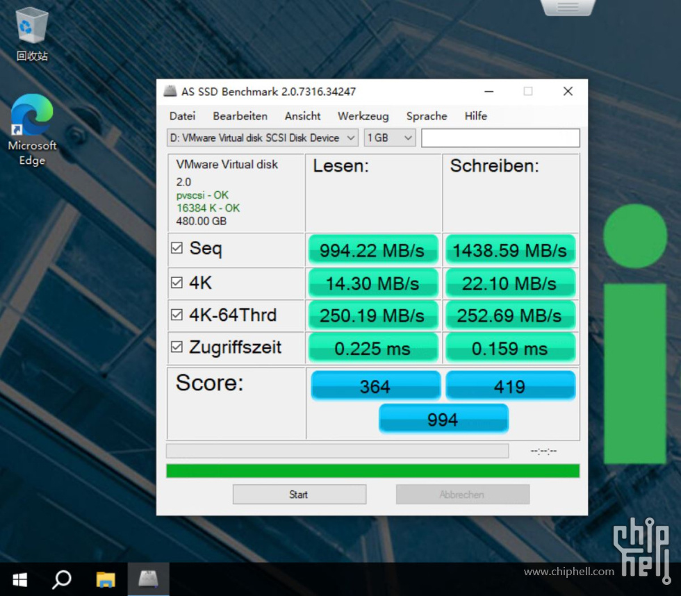Uncheck the 4K test checkbox
The image size is (681, 596).
[177, 283]
